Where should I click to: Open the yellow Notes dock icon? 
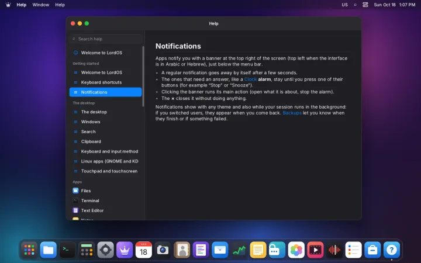[258, 250]
